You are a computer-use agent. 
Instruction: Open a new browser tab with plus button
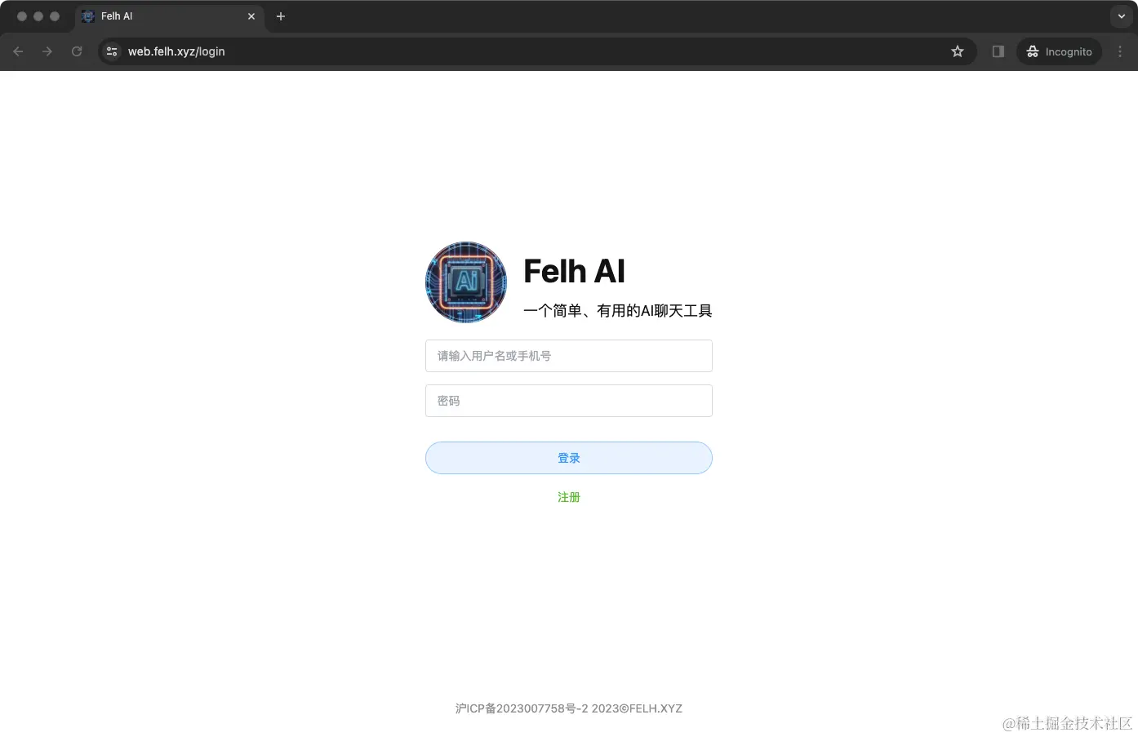(281, 16)
